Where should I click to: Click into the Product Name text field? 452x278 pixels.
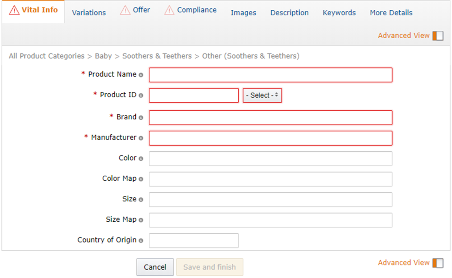point(270,75)
